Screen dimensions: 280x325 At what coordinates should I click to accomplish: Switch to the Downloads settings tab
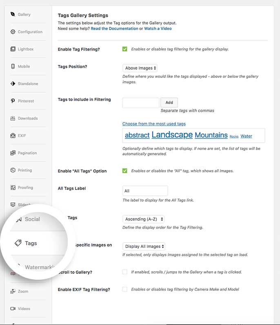click(x=27, y=118)
